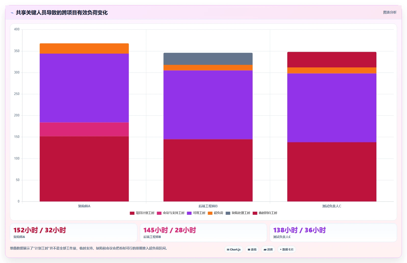Click the 进度 tag pill
Screen dimensions: 407x263
(x=268, y=249)
